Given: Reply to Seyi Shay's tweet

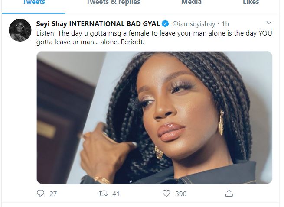Looking at the screenshot, I should pos(40,194).
